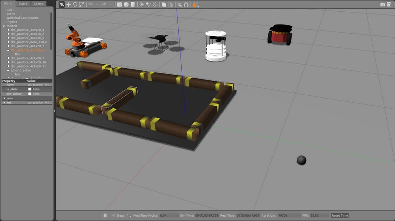Select link under ground_plane
Screen dimensions: 395x221
tap(17, 75)
